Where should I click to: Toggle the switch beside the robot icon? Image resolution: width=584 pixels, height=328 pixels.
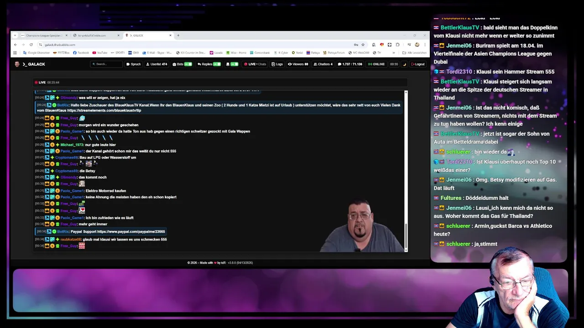(x=234, y=64)
